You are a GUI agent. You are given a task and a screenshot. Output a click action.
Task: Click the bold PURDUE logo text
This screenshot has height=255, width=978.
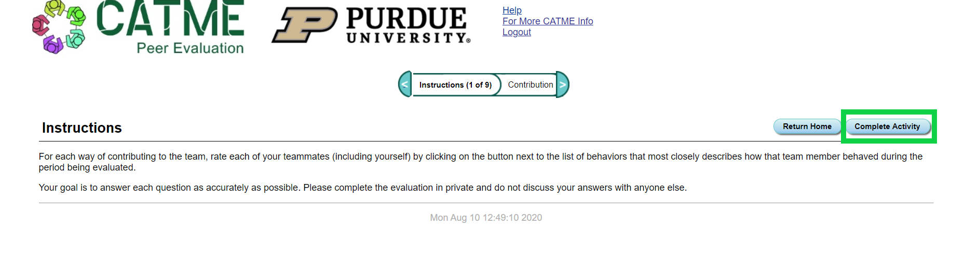[406, 18]
